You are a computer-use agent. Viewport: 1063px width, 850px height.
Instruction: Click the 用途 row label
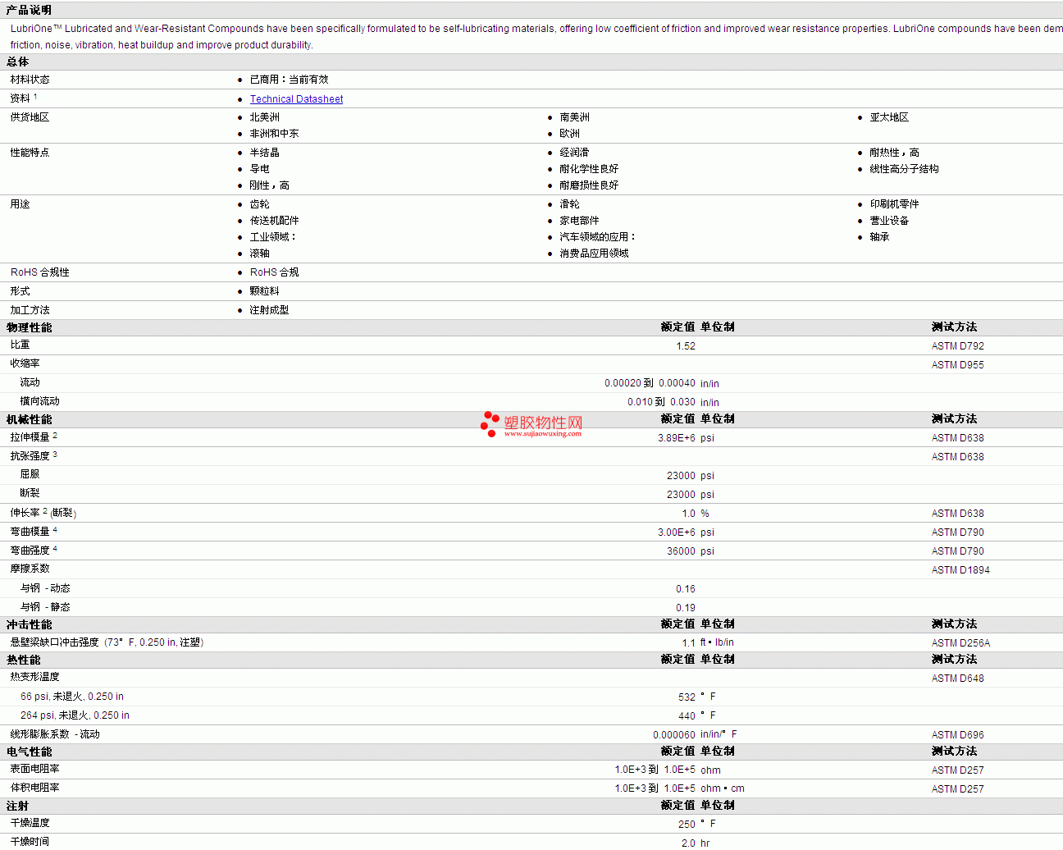coord(20,204)
